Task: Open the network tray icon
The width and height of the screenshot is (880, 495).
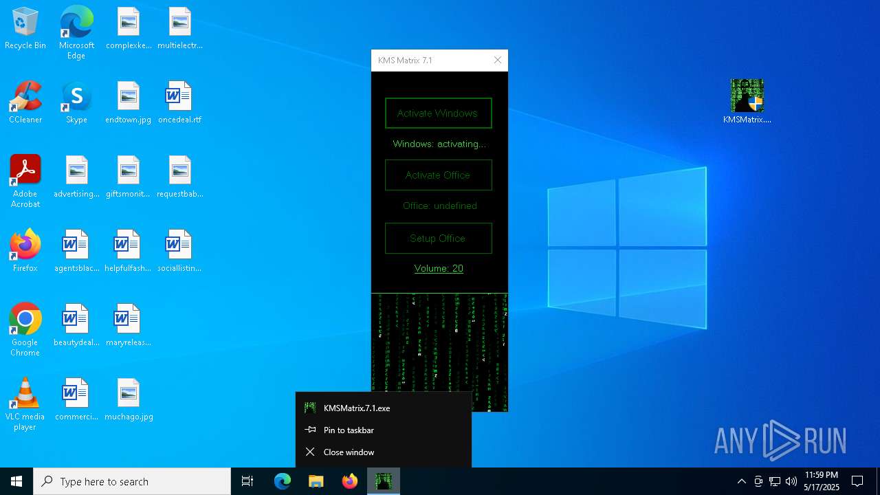Action: point(775,481)
